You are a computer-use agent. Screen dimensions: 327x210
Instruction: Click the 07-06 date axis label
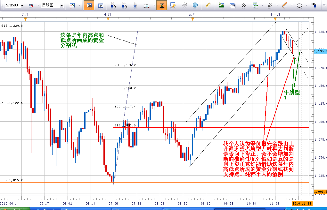click(113, 204)
